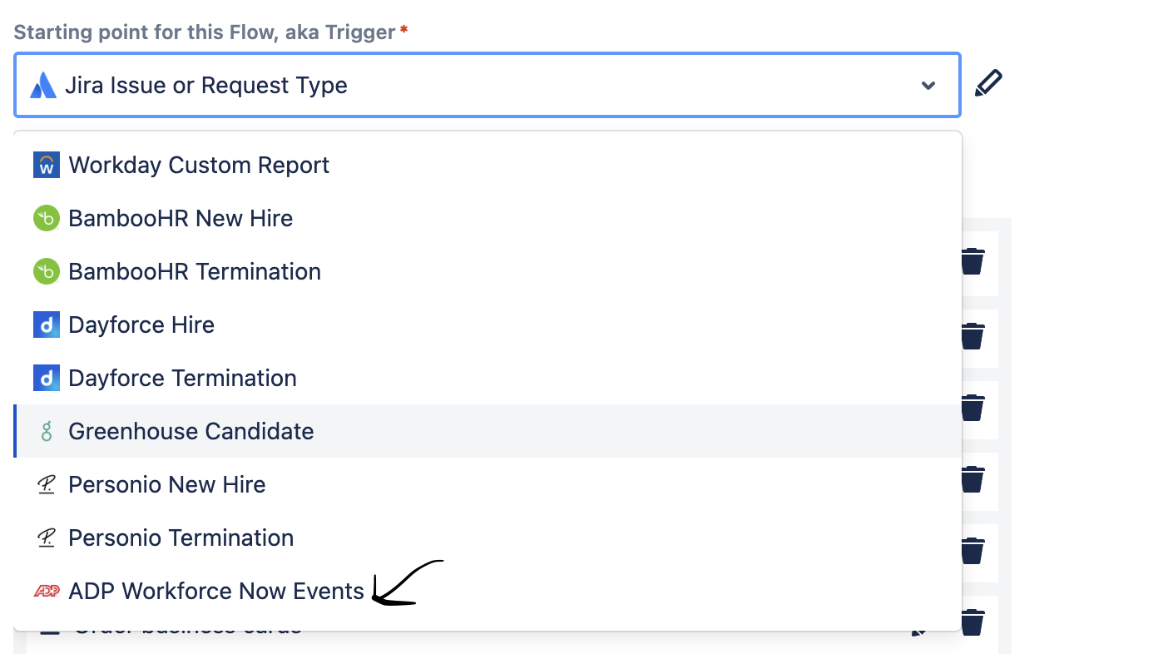Click the Greenhouse leaf logo icon
The height and width of the screenshot is (654, 1158).
point(47,431)
